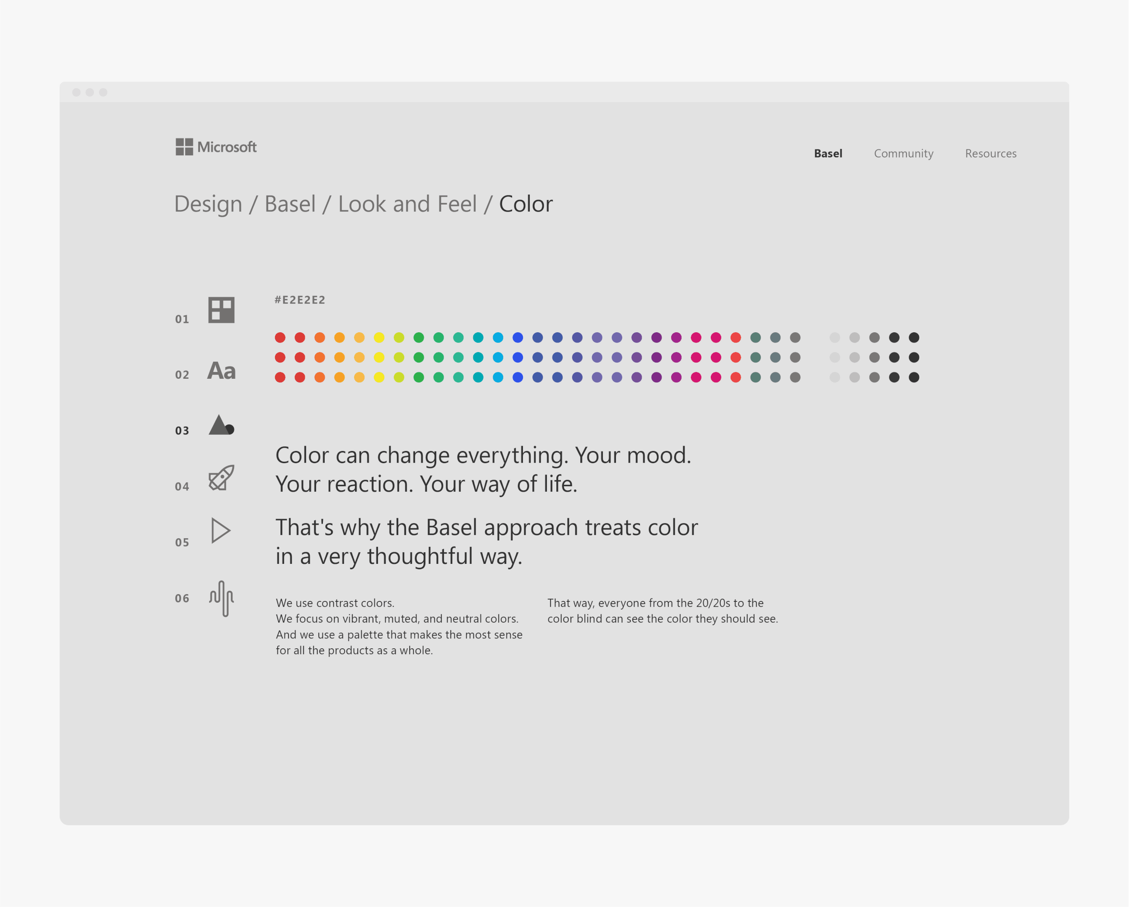Pick the yellow swatch in the top row
1129x907 pixels.
379,338
